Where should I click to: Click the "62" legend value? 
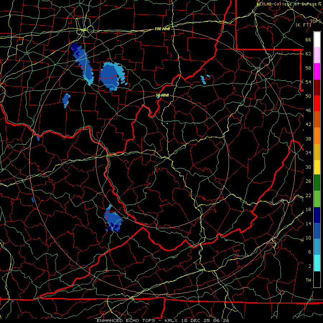(x=308, y=54)
